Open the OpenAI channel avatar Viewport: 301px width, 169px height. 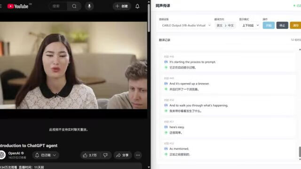[2, 155]
